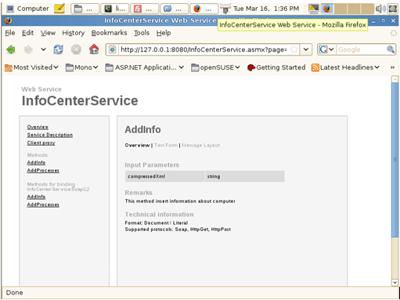Click the greyed forward arrow button

coord(29,49)
